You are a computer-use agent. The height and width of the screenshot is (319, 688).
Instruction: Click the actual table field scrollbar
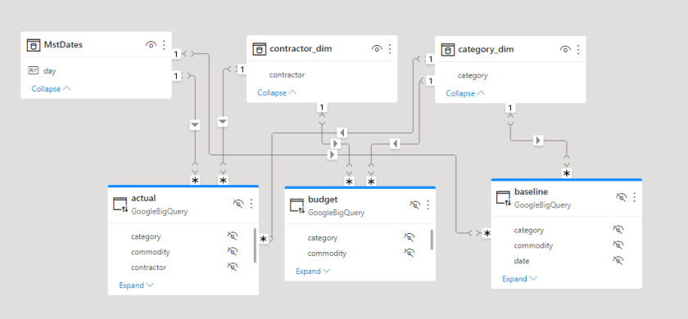[255, 245]
